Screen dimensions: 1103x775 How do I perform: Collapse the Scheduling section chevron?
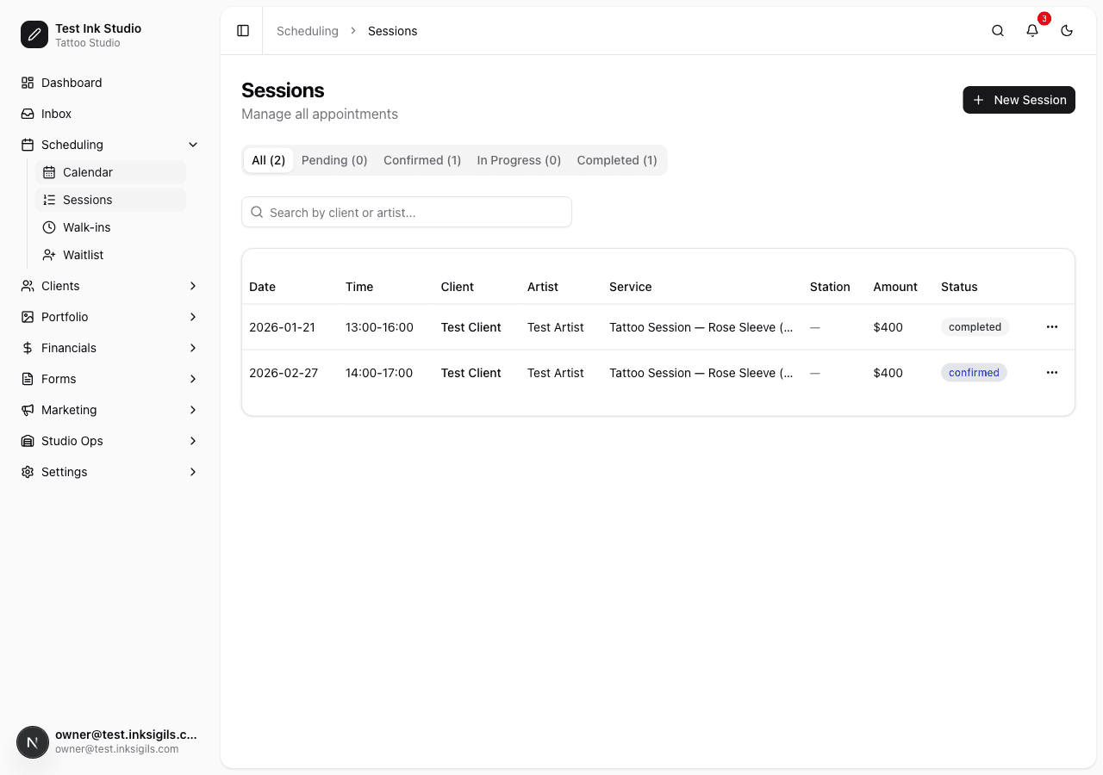pyautogui.click(x=192, y=145)
